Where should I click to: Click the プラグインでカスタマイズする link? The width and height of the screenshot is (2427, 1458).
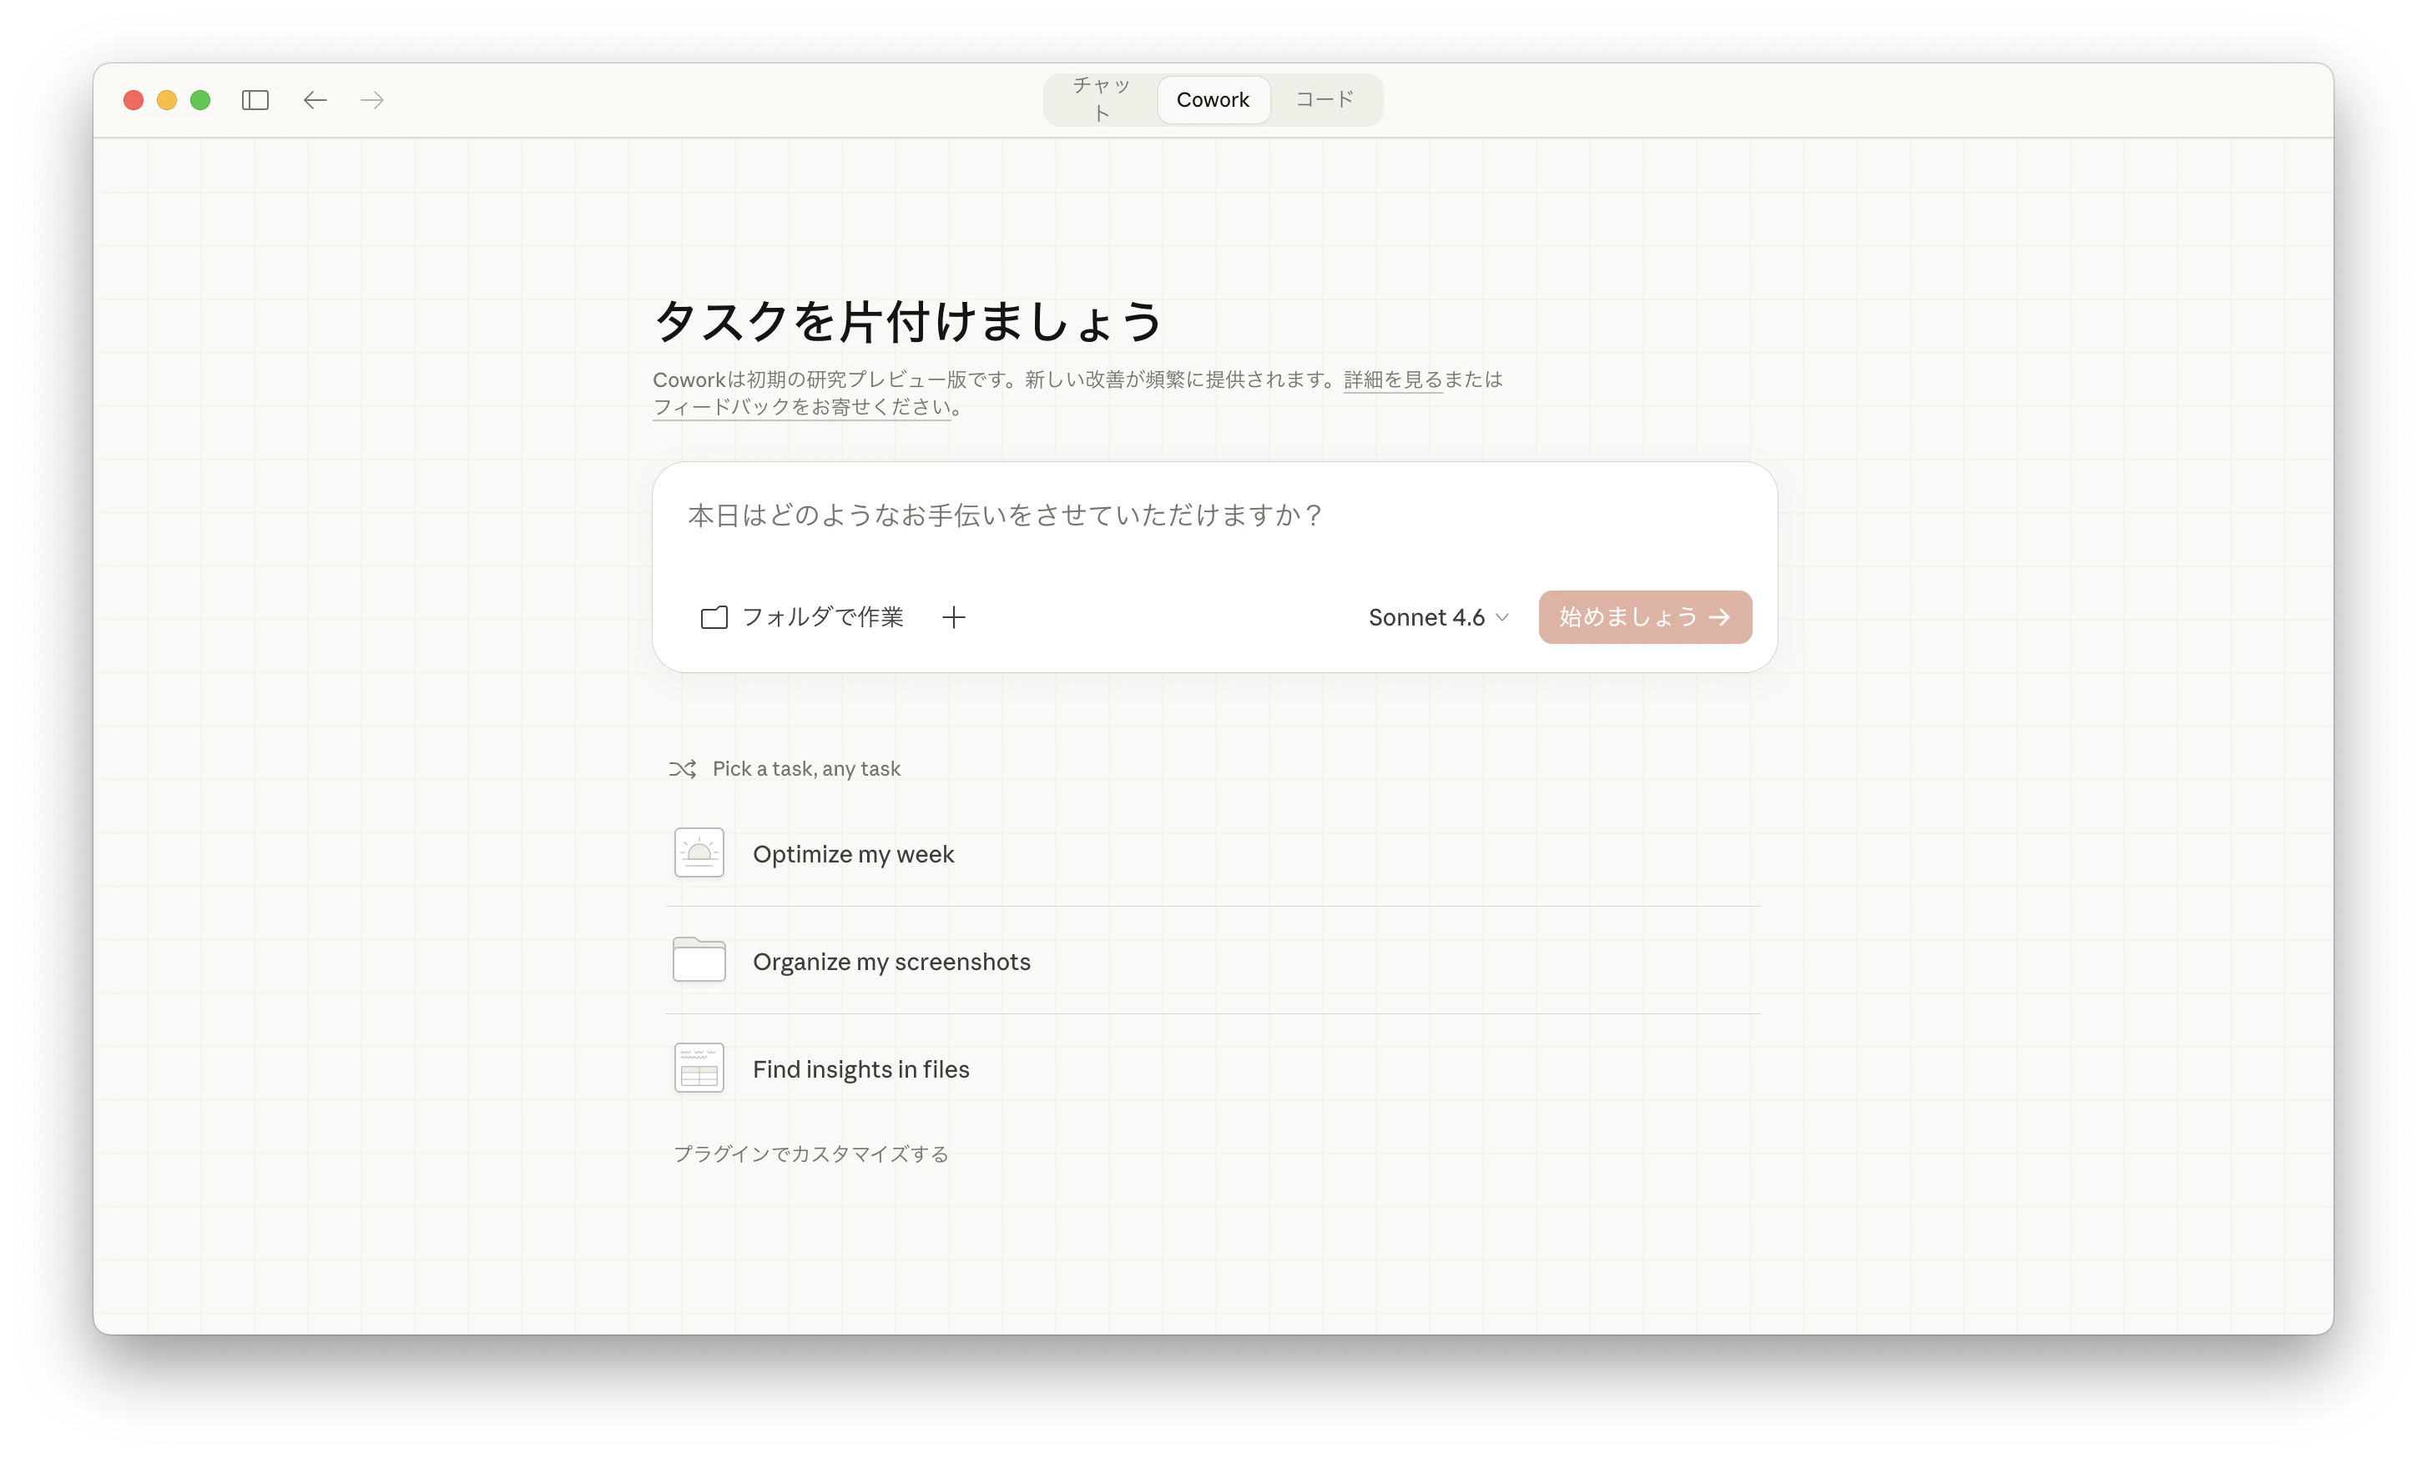click(x=810, y=1154)
